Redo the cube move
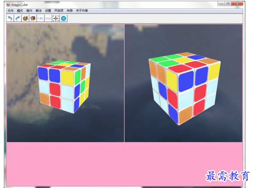 (18, 18)
